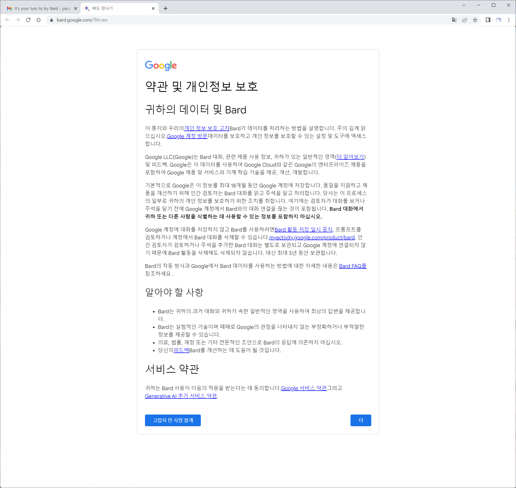Expand the tab search chevron
This screenshot has height=488, width=516.
click(x=464, y=5)
